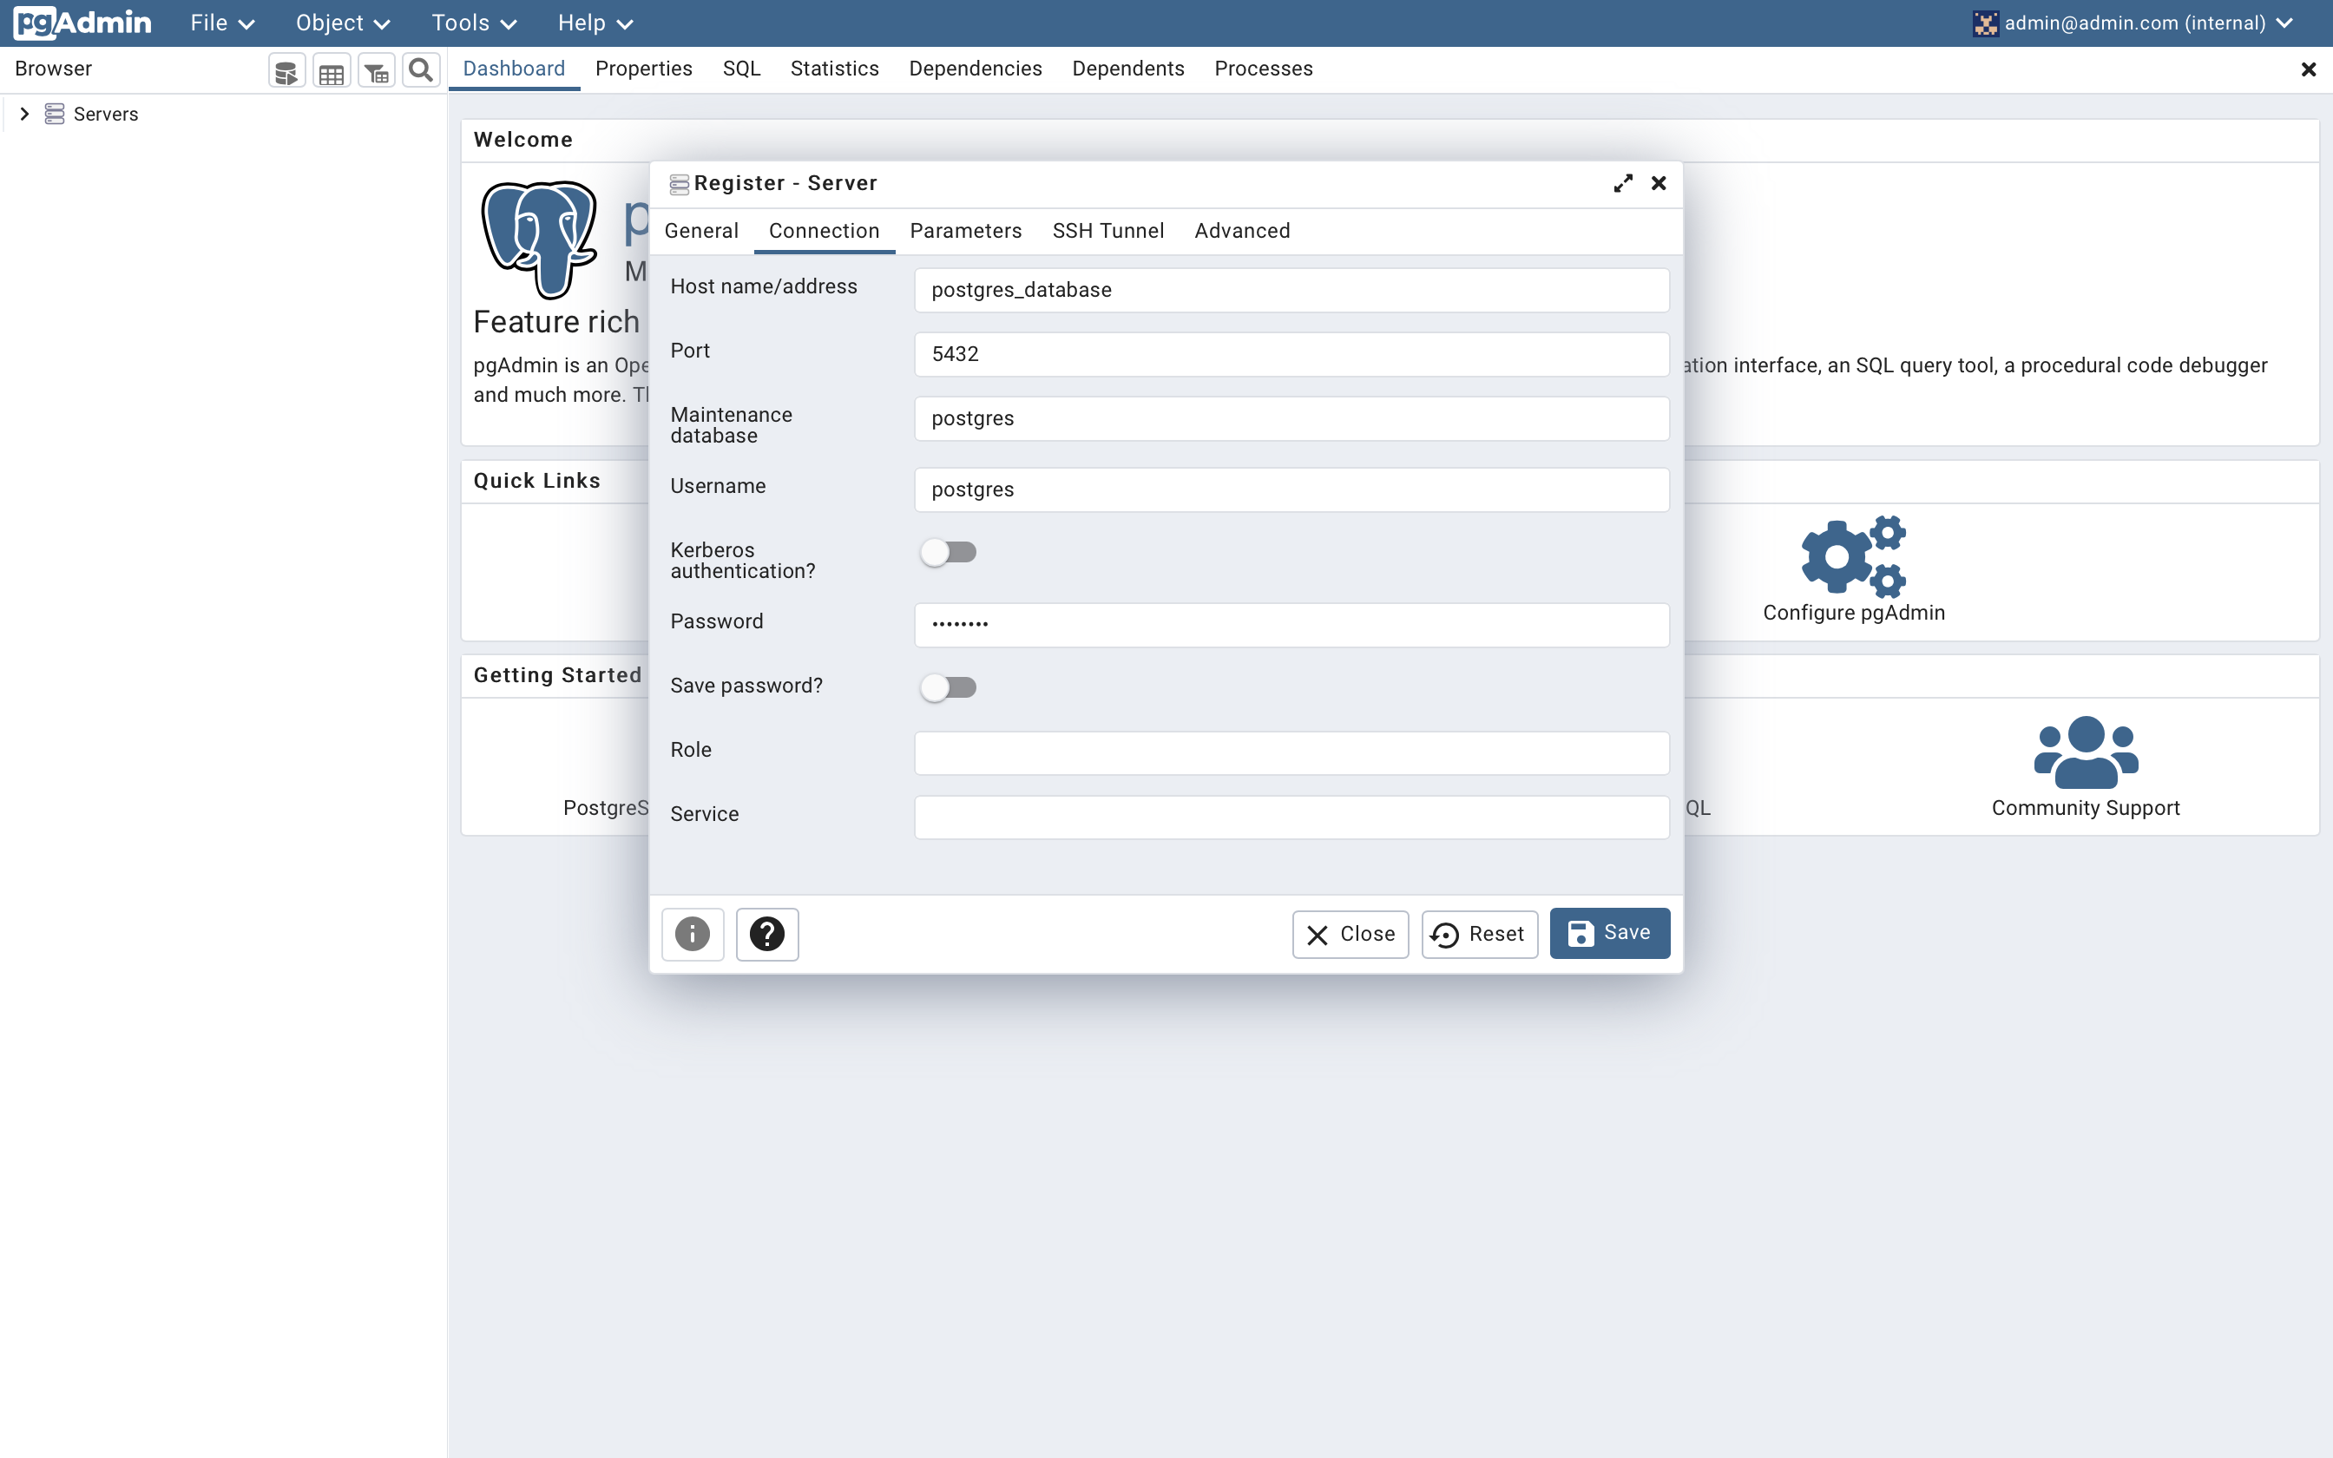Open the Community Support link icon
Image resolution: width=2333 pixels, height=1458 pixels.
(x=2086, y=752)
